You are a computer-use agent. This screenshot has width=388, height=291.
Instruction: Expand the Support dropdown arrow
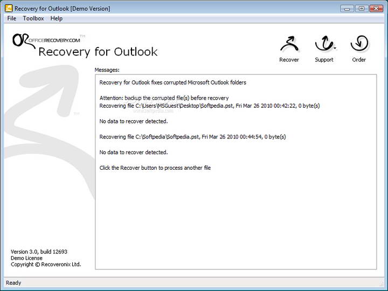point(335,48)
